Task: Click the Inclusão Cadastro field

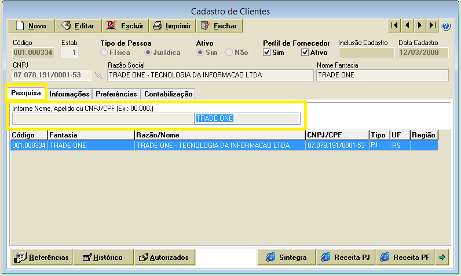Action: 367,53
